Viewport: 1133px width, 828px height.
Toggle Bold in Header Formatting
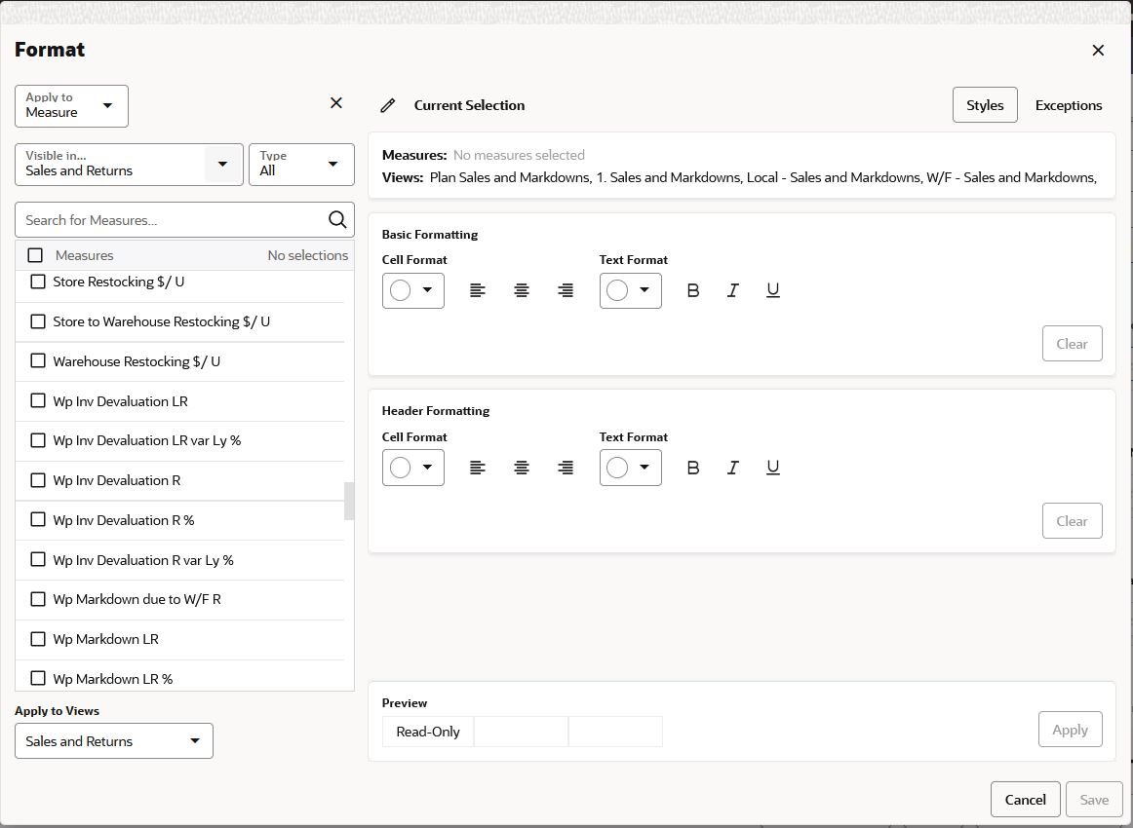pos(692,468)
